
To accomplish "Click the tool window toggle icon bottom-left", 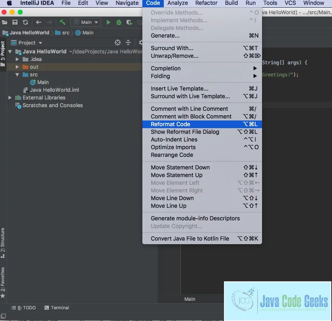I will pos(3,316).
